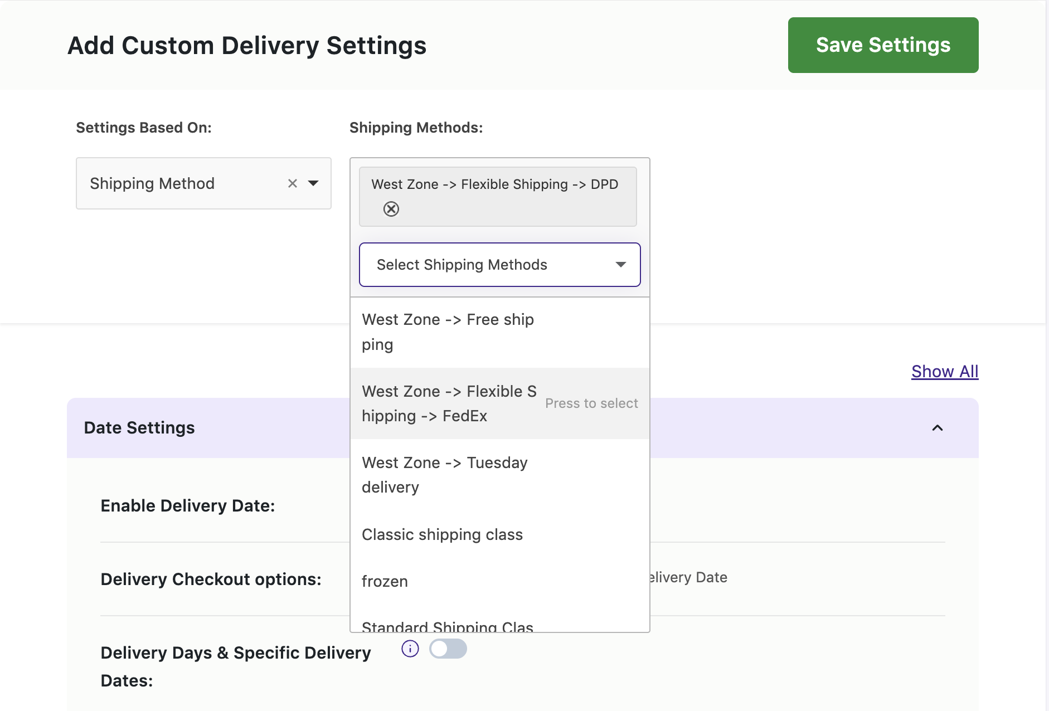Collapse Date Settings using the chevron arrow

938,428
